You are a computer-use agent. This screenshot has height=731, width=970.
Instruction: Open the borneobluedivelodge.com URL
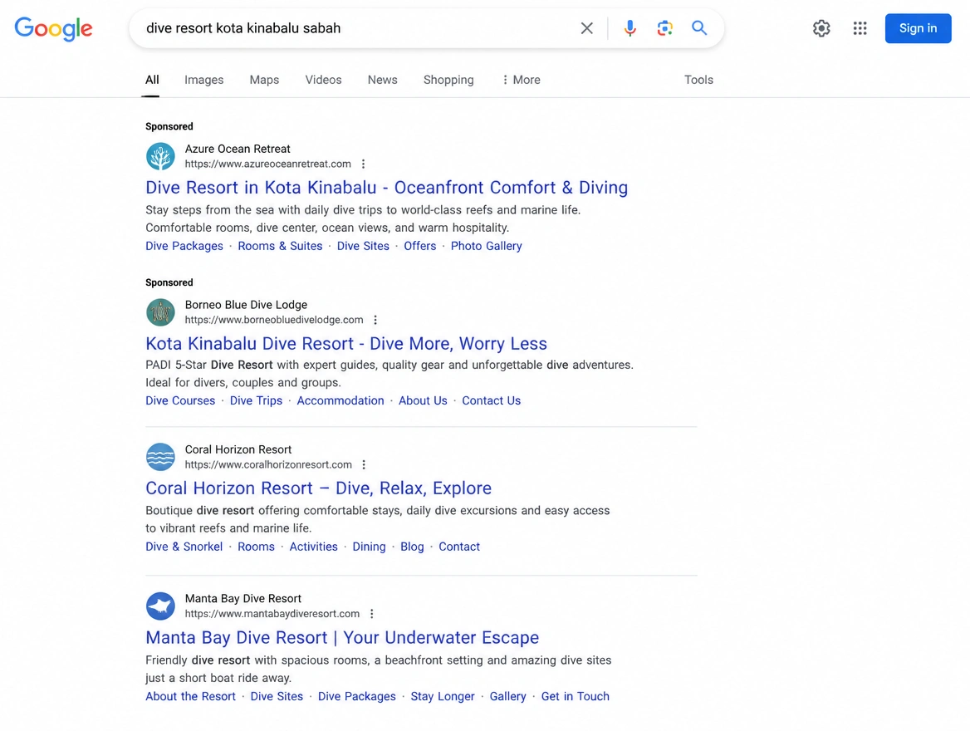pyautogui.click(x=274, y=320)
